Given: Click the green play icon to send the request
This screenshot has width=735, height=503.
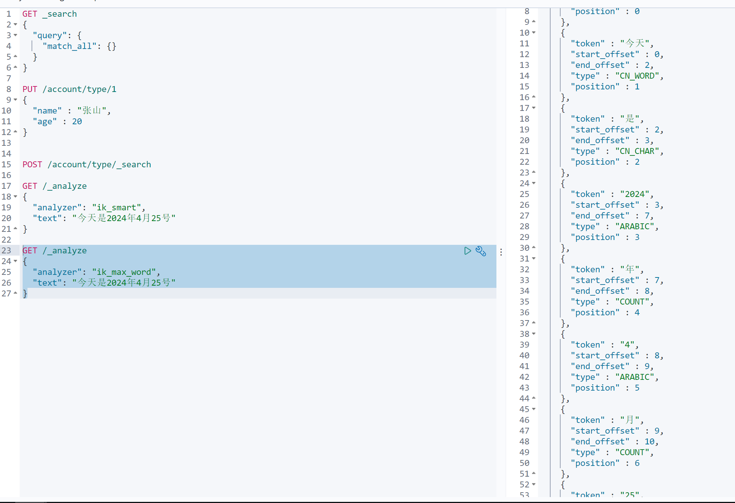Looking at the screenshot, I should 467,251.
